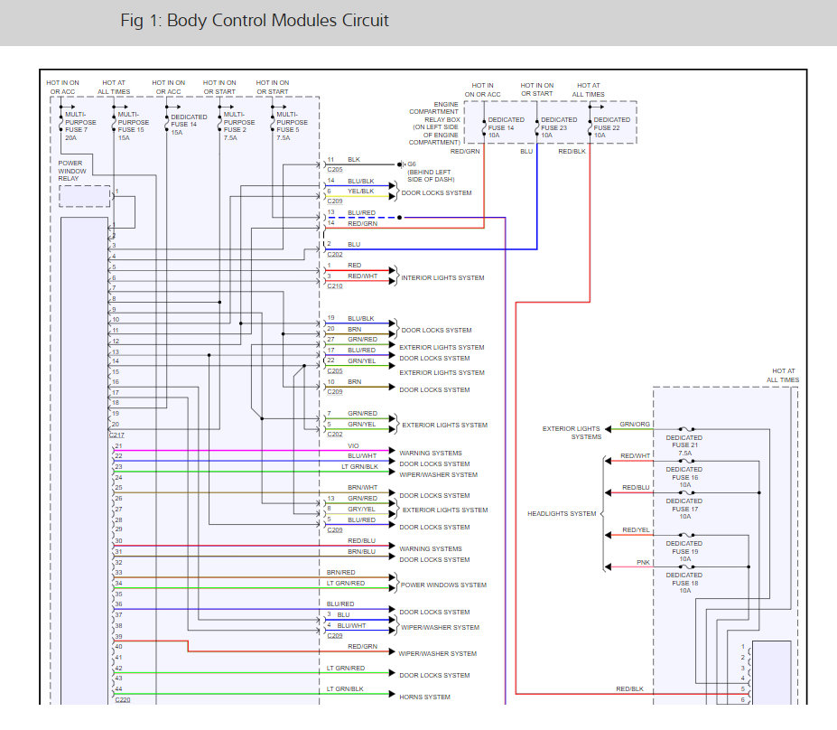Click the Dedicated Fuse 21 7.5A label
This screenshot has height=730, width=837.
point(684,445)
